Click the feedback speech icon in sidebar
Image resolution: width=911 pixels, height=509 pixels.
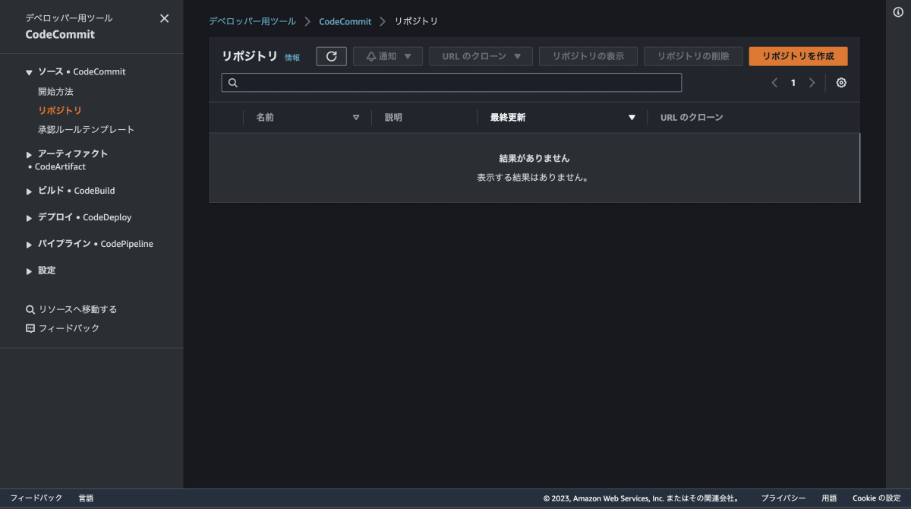pyautogui.click(x=30, y=328)
